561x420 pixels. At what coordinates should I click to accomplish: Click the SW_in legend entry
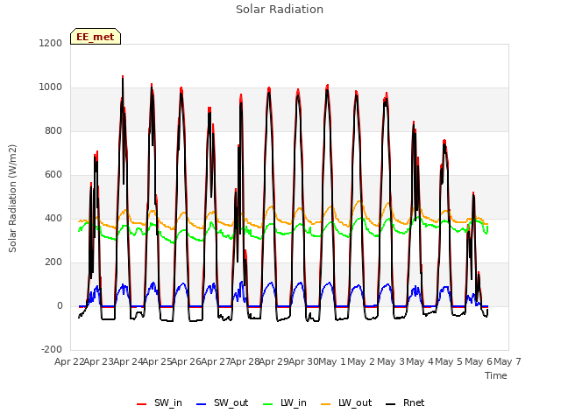(x=160, y=402)
